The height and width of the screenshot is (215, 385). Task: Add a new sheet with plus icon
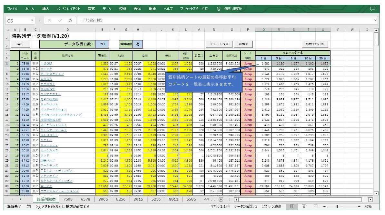[221, 199]
